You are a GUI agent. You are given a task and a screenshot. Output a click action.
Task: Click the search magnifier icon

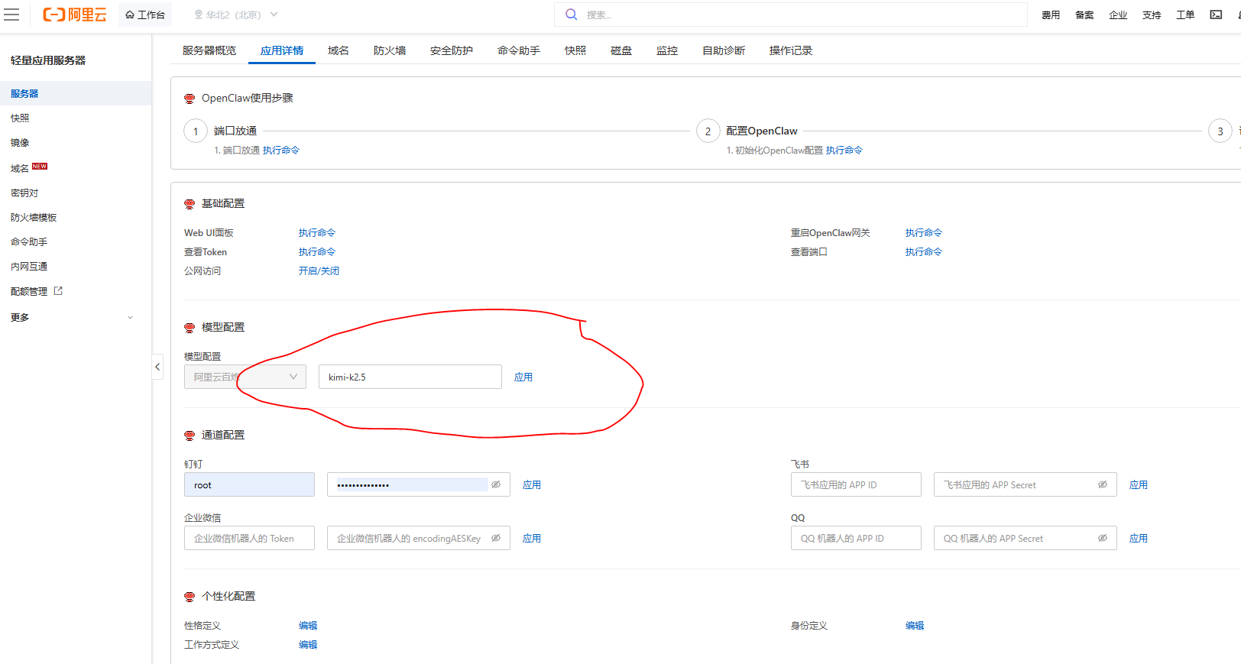coord(571,15)
